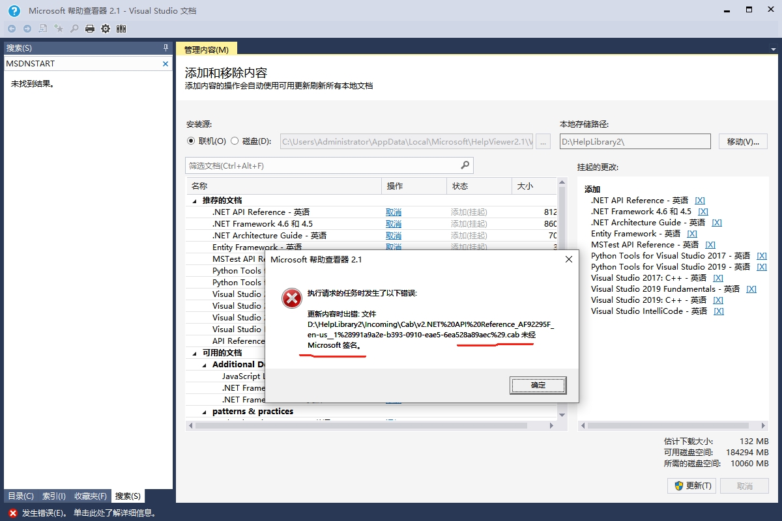782x521 pixels.
Task: Click the local store path D:\HelpLibrary2\ field
Action: tap(635, 141)
